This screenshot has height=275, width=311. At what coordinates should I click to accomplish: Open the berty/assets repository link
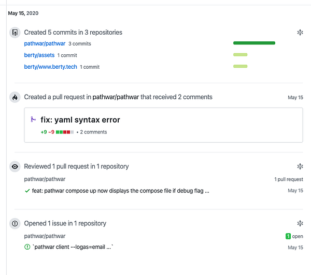point(39,55)
